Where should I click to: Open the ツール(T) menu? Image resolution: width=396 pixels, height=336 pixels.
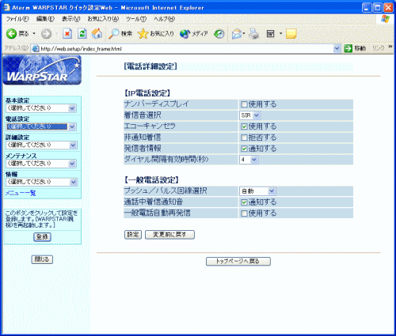136,19
